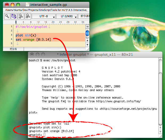The height and width of the screenshot is (140, 165).
Task: Click the 行3/6 line position indicator
Action: click(x=13, y=49)
